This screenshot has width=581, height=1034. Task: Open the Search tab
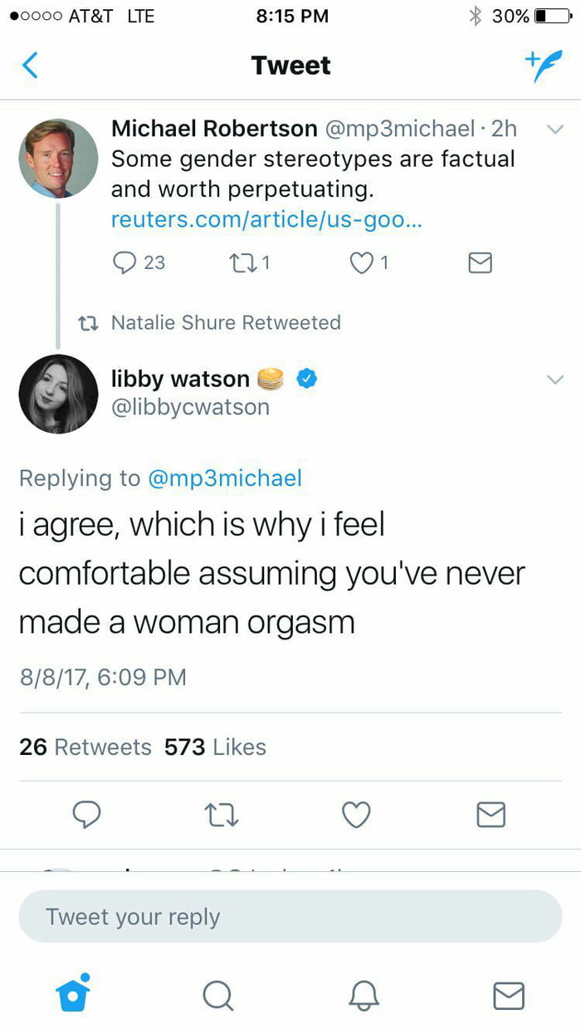217,994
